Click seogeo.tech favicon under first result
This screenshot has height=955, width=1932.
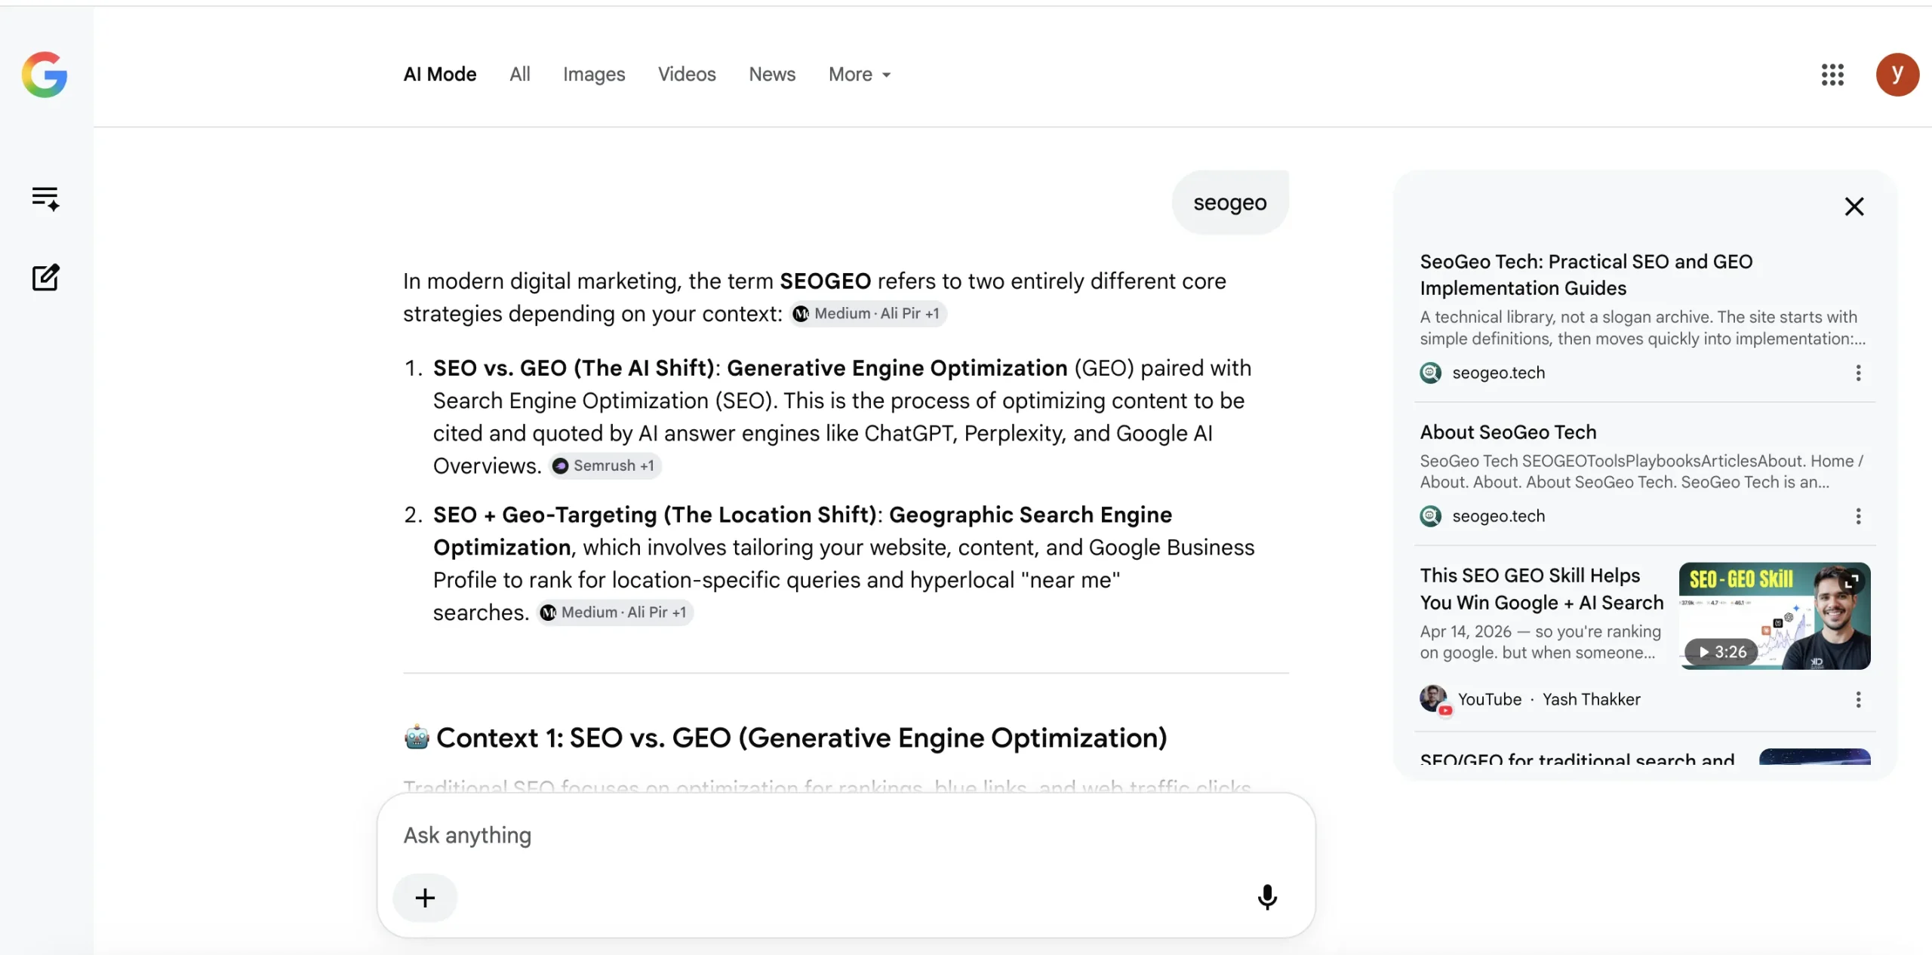(1430, 373)
